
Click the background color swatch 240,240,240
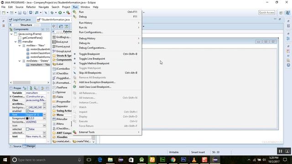coord(27,108)
